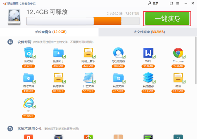Click the 12.4GB 可释放 heading
This screenshot has height=139, width=197.
(x=47, y=12)
